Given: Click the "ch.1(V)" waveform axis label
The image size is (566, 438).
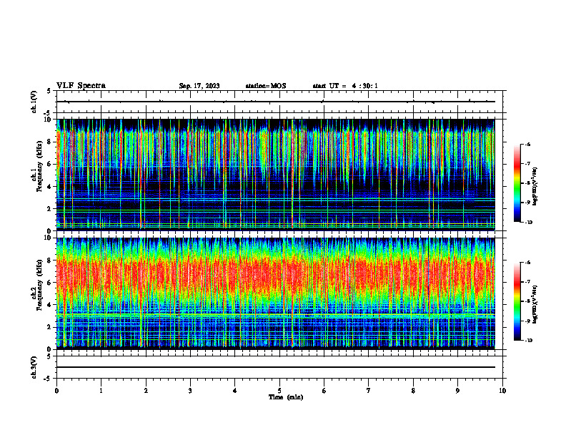Looking at the screenshot, I should pos(34,102).
